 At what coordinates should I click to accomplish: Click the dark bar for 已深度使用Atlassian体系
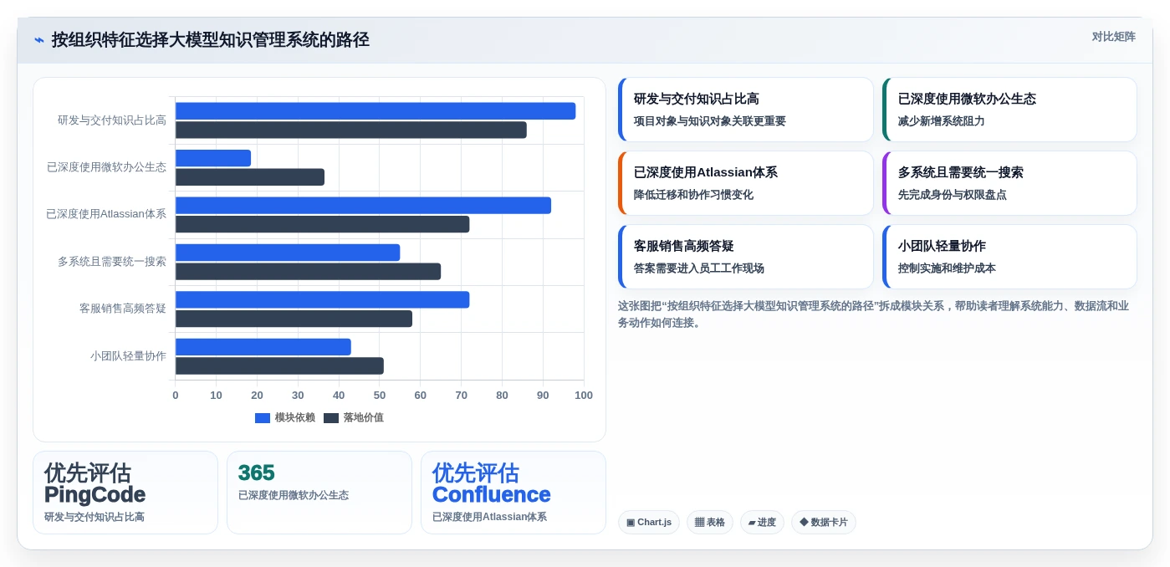click(x=322, y=224)
